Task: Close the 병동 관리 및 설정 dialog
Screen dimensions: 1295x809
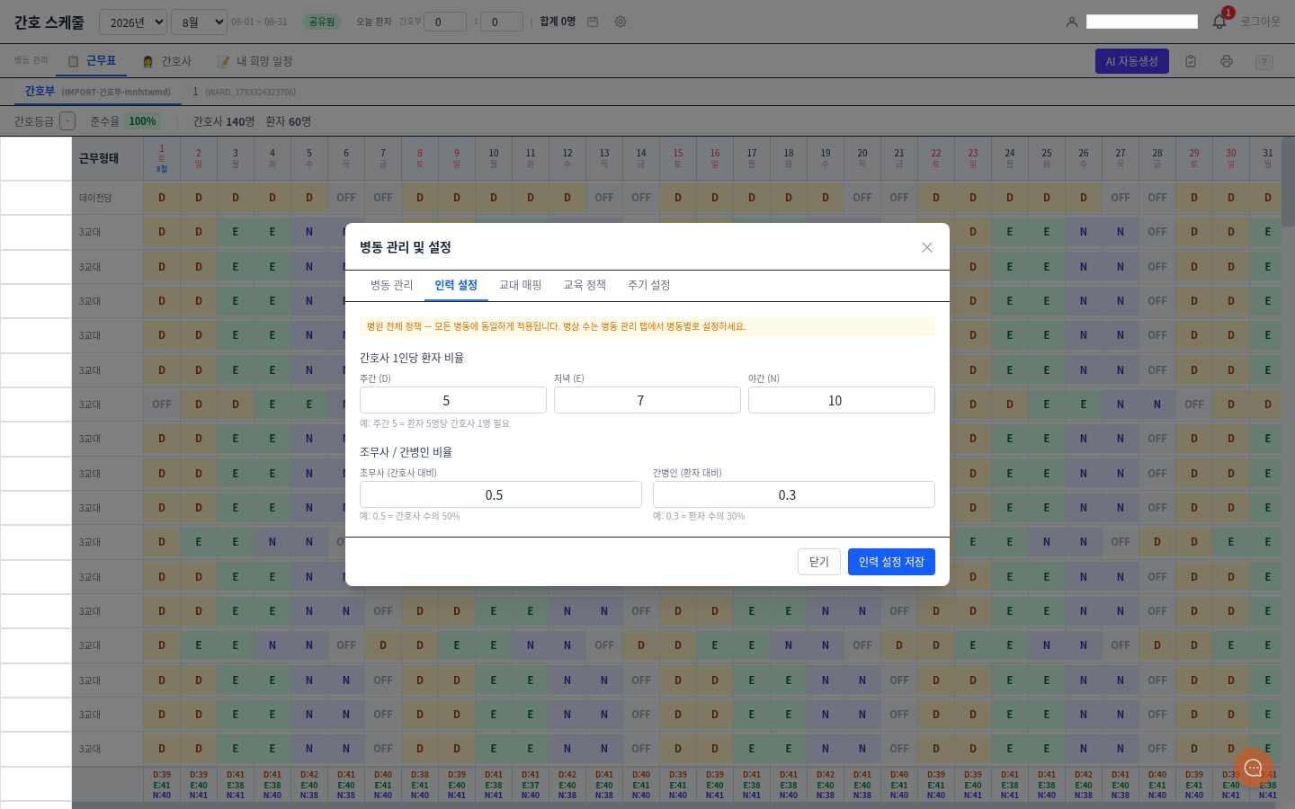Action: (927, 247)
